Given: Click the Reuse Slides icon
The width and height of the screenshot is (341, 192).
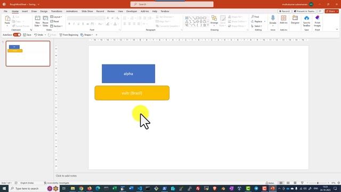Looking at the screenshot, I should (45, 18).
